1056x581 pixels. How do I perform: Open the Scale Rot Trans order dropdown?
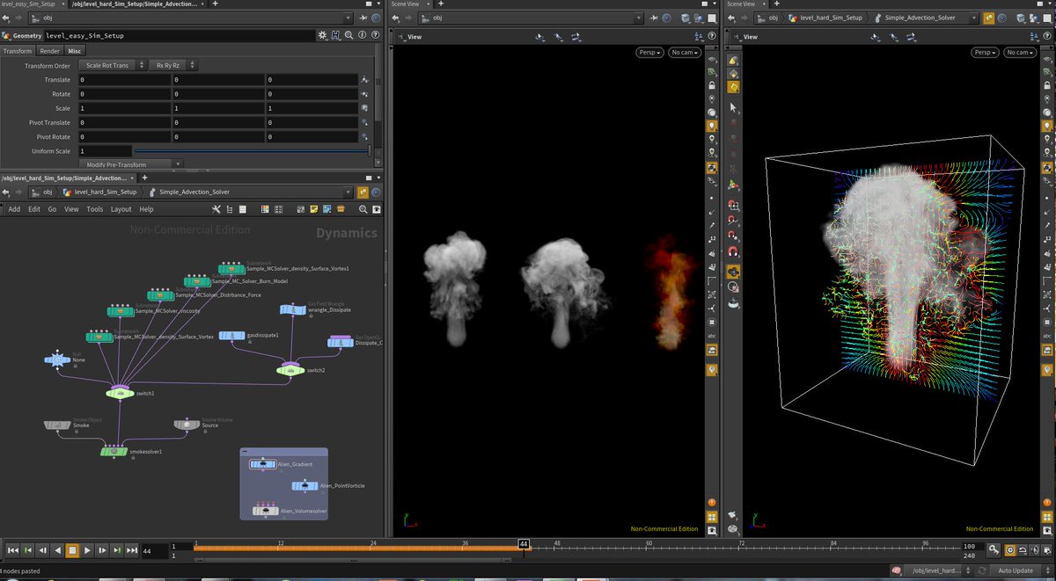click(113, 65)
